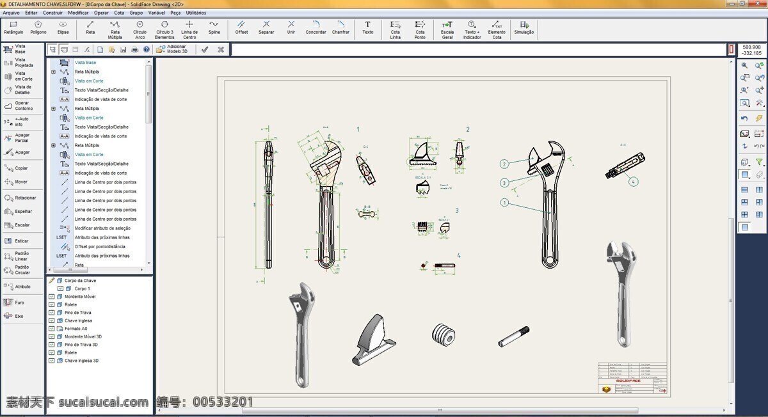The image size is (768, 417).
Task: Activate the Concordar fillet tool
Action: coord(316,28)
